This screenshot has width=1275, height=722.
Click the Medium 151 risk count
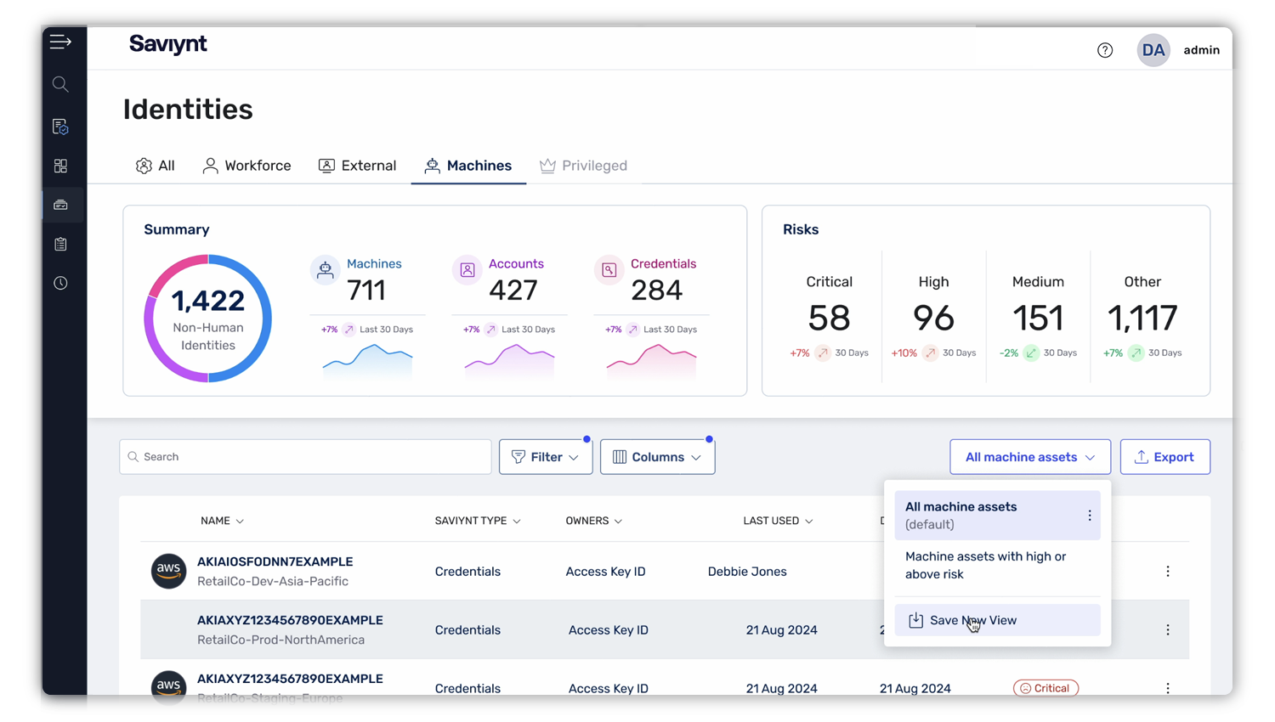[x=1038, y=319]
